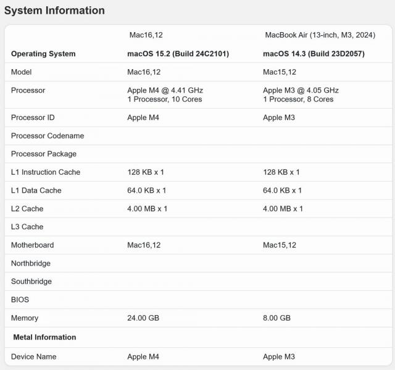
Task: Select the Apple M3 @ 4.05 GHz text
Action: point(301,90)
